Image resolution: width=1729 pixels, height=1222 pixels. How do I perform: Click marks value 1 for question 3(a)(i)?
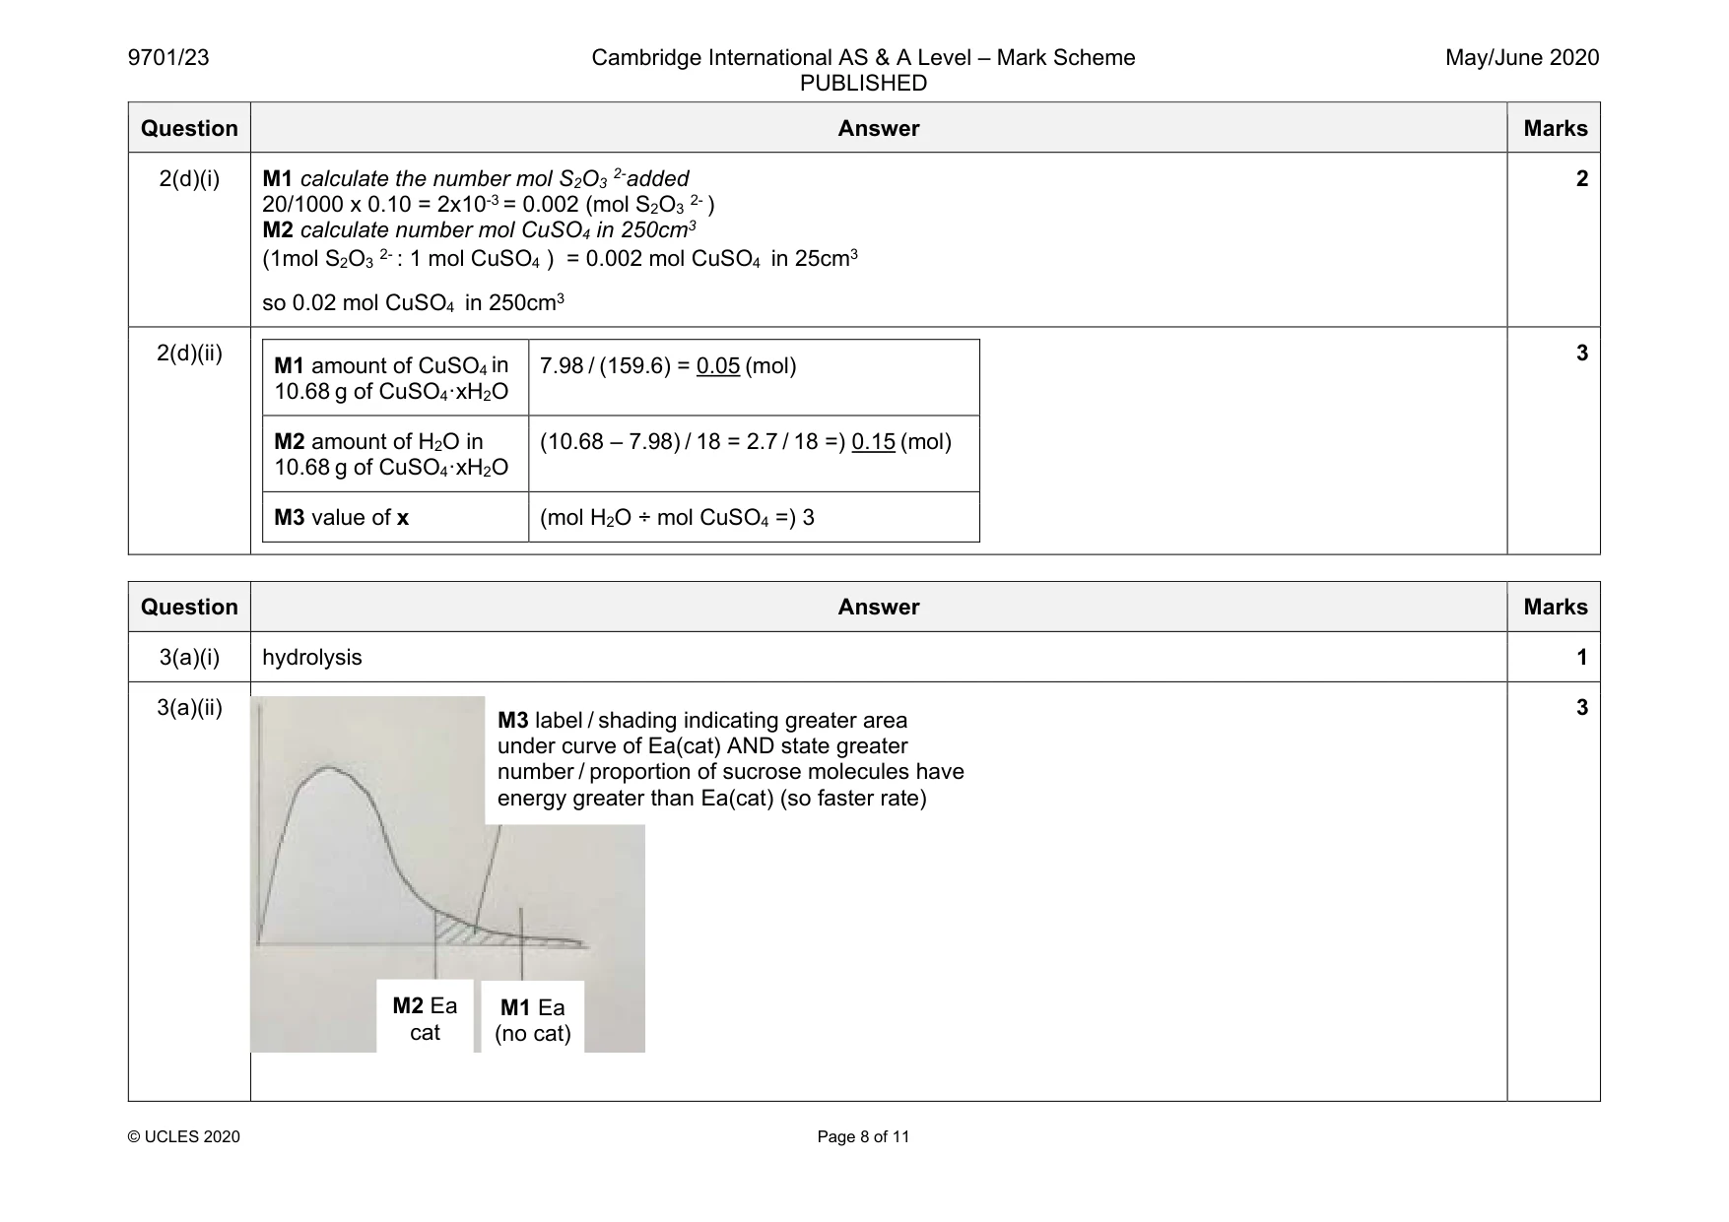click(1581, 658)
